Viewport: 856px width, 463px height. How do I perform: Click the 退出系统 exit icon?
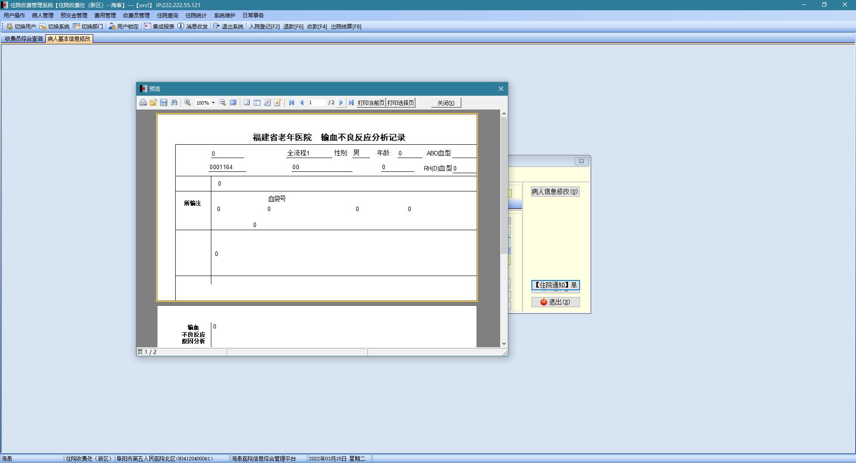tap(217, 27)
